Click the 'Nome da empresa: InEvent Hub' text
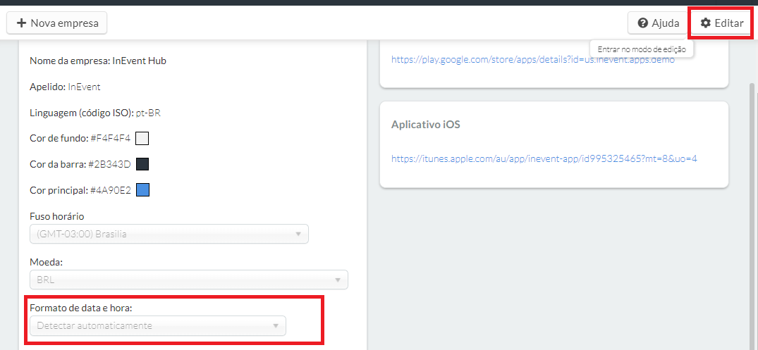Viewport: 758px width, 350px height. pos(98,61)
